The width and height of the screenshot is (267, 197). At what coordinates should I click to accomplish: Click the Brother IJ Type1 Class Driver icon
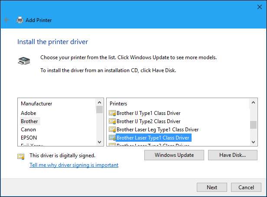(112, 113)
